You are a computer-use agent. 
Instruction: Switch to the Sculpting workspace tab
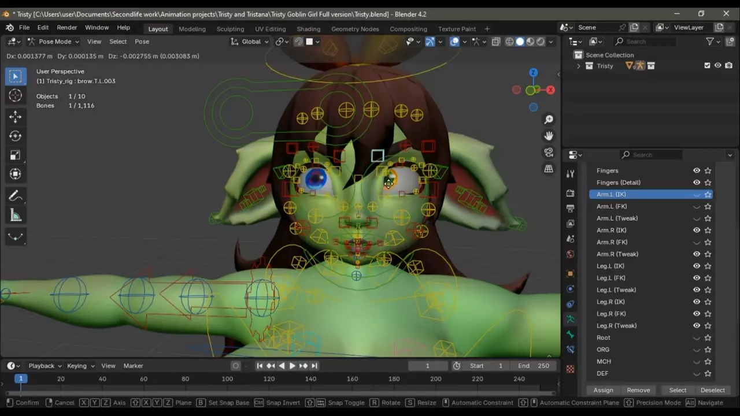point(230,29)
